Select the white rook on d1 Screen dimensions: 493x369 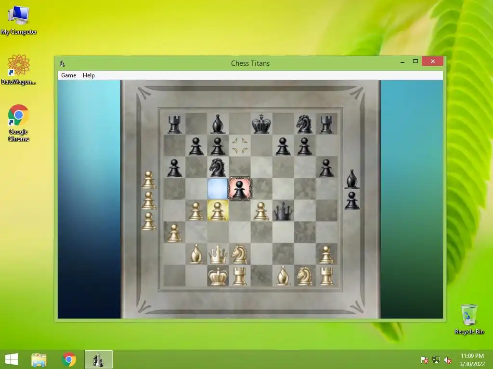[x=240, y=276]
